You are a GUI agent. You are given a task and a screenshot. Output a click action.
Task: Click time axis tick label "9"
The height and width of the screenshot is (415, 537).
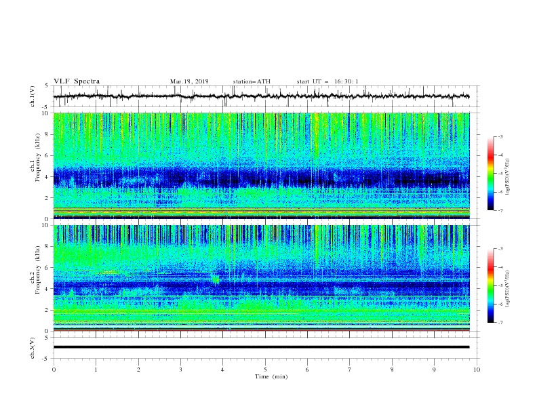434,370
